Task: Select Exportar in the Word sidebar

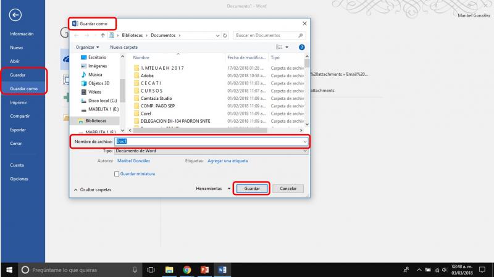Action: tap(18, 130)
